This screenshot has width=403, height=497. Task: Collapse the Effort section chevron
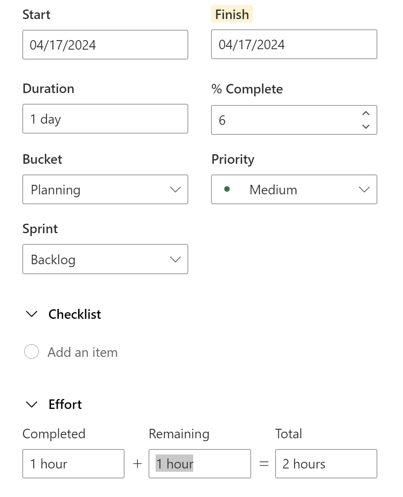tap(31, 404)
